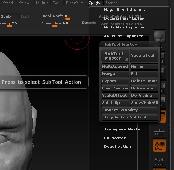This screenshot has height=170, width=174.
Task: Click Toggle Top SubTool button
Action: pos(130,117)
